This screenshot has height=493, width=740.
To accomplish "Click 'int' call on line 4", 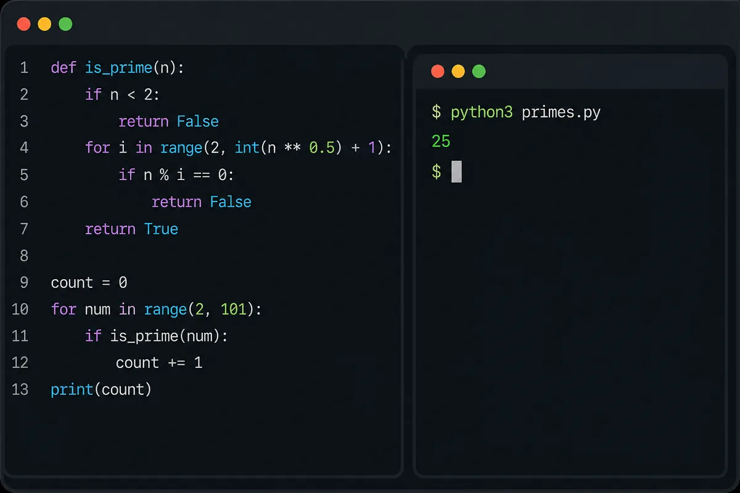I will point(247,148).
